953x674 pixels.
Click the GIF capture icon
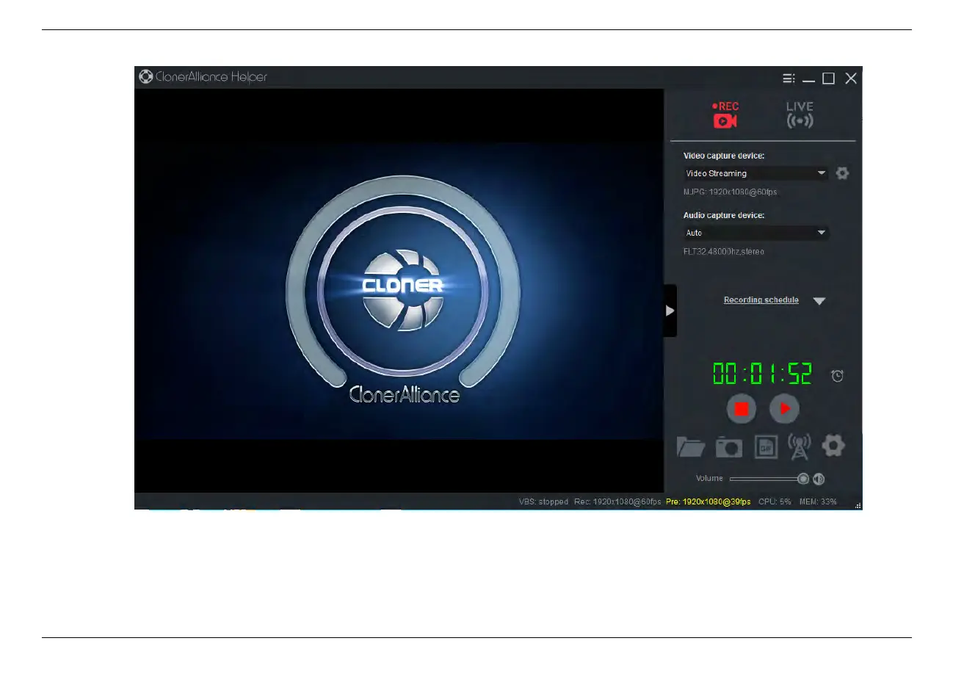766,446
